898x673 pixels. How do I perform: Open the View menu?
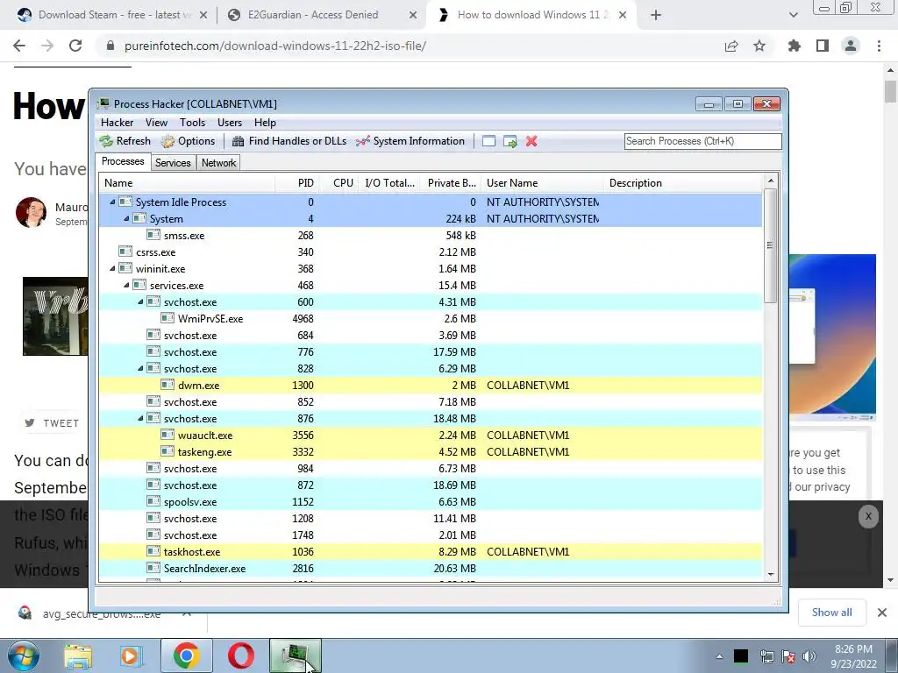[x=156, y=123]
